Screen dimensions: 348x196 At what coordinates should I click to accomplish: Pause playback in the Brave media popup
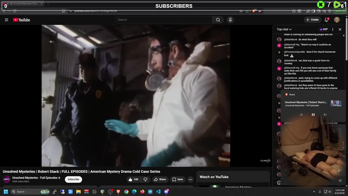[313, 115]
